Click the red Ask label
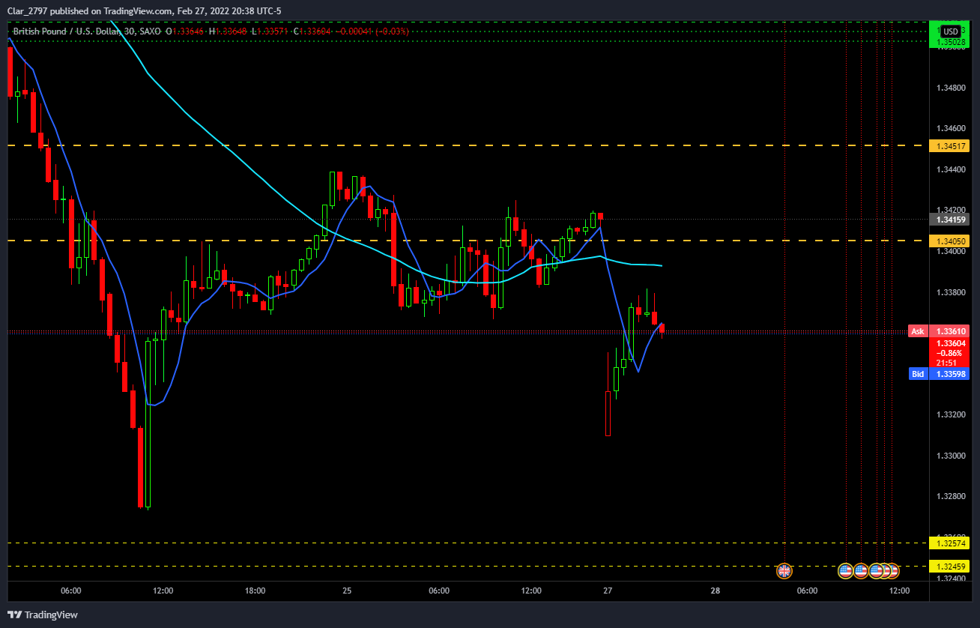 pos(918,331)
